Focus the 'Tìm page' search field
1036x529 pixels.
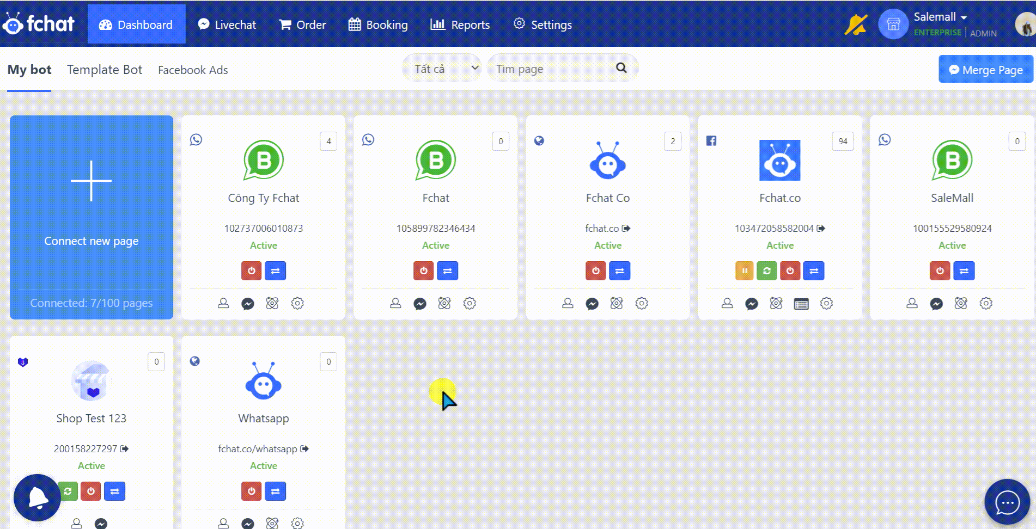pyautogui.click(x=562, y=68)
